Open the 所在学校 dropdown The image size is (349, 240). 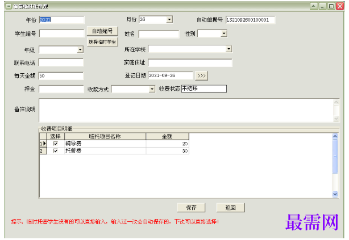click(x=229, y=49)
